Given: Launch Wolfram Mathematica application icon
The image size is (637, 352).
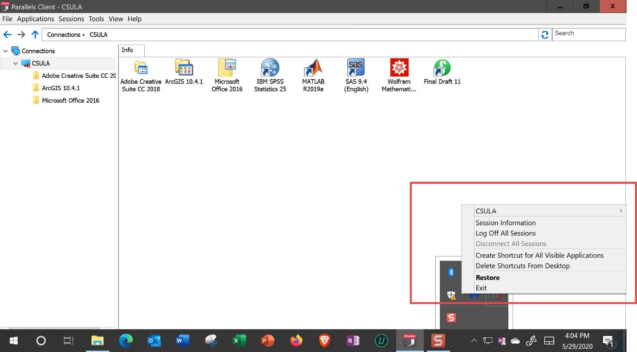Looking at the screenshot, I should (x=399, y=68).
